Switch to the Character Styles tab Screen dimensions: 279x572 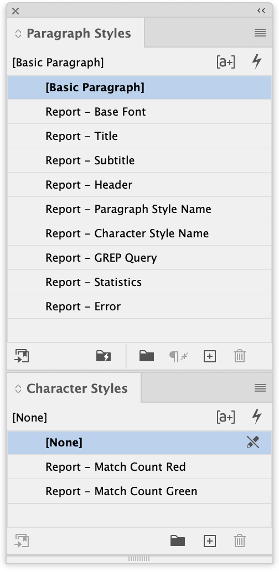[77, 388]
